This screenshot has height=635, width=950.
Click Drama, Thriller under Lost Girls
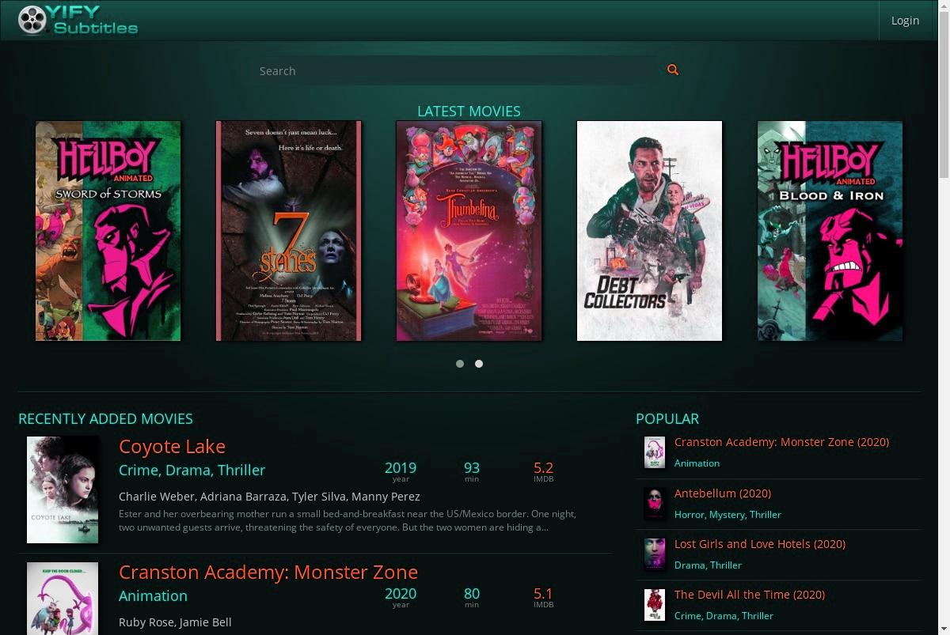[x=708, y=565]
